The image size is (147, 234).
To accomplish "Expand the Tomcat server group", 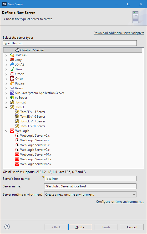I will (x=6, y=103).
